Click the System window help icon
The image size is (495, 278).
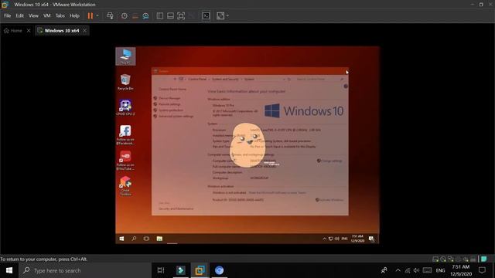tap(346, 86)
